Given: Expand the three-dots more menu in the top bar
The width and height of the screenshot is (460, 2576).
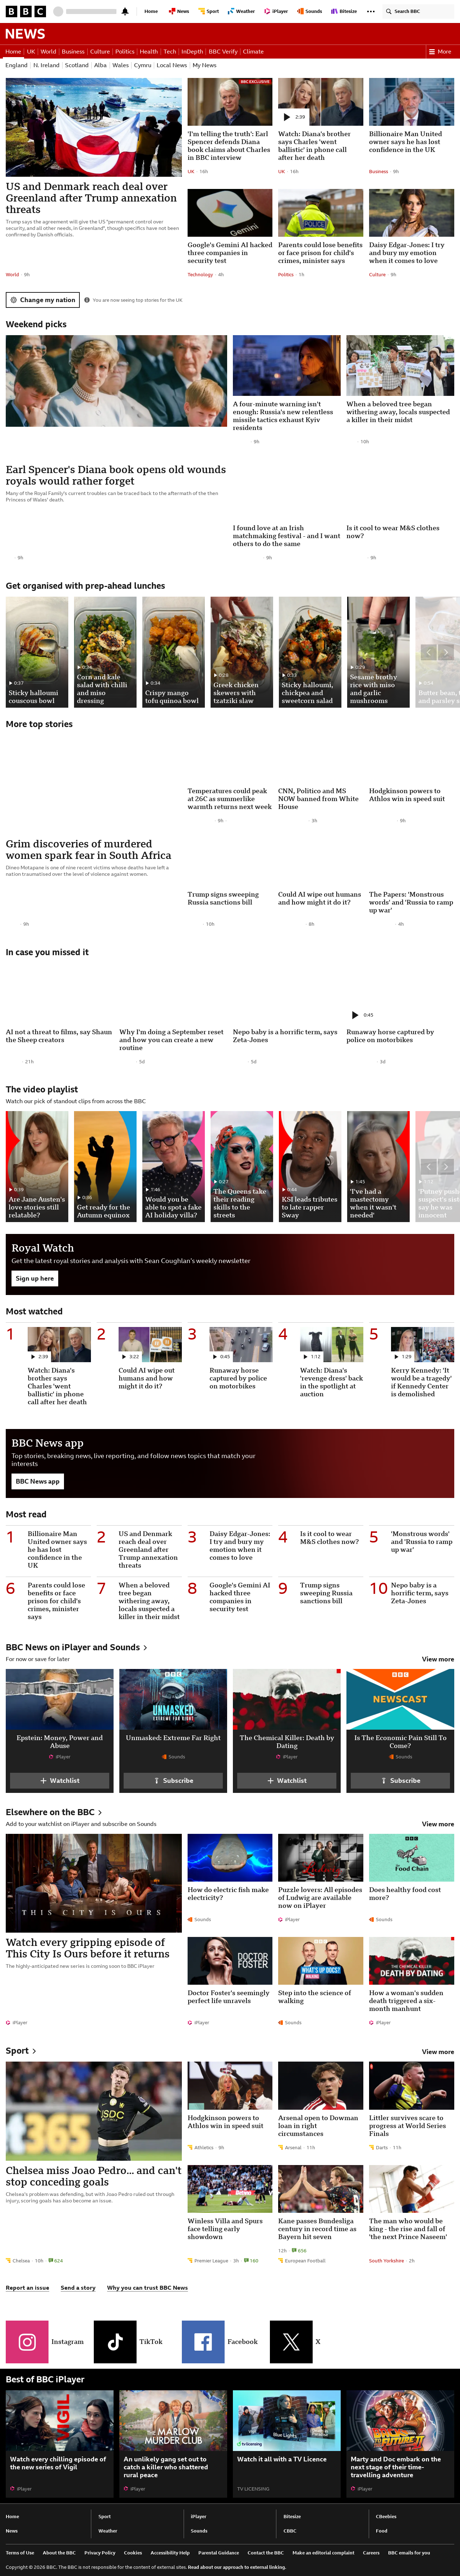Looking at the screenshot, I should (x=371, y=11).
